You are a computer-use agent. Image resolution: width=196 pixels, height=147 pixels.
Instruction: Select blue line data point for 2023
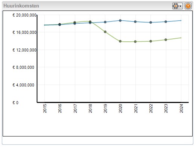(166, 22)
